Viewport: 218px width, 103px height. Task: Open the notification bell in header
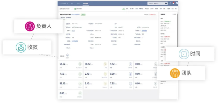[173, 3]
